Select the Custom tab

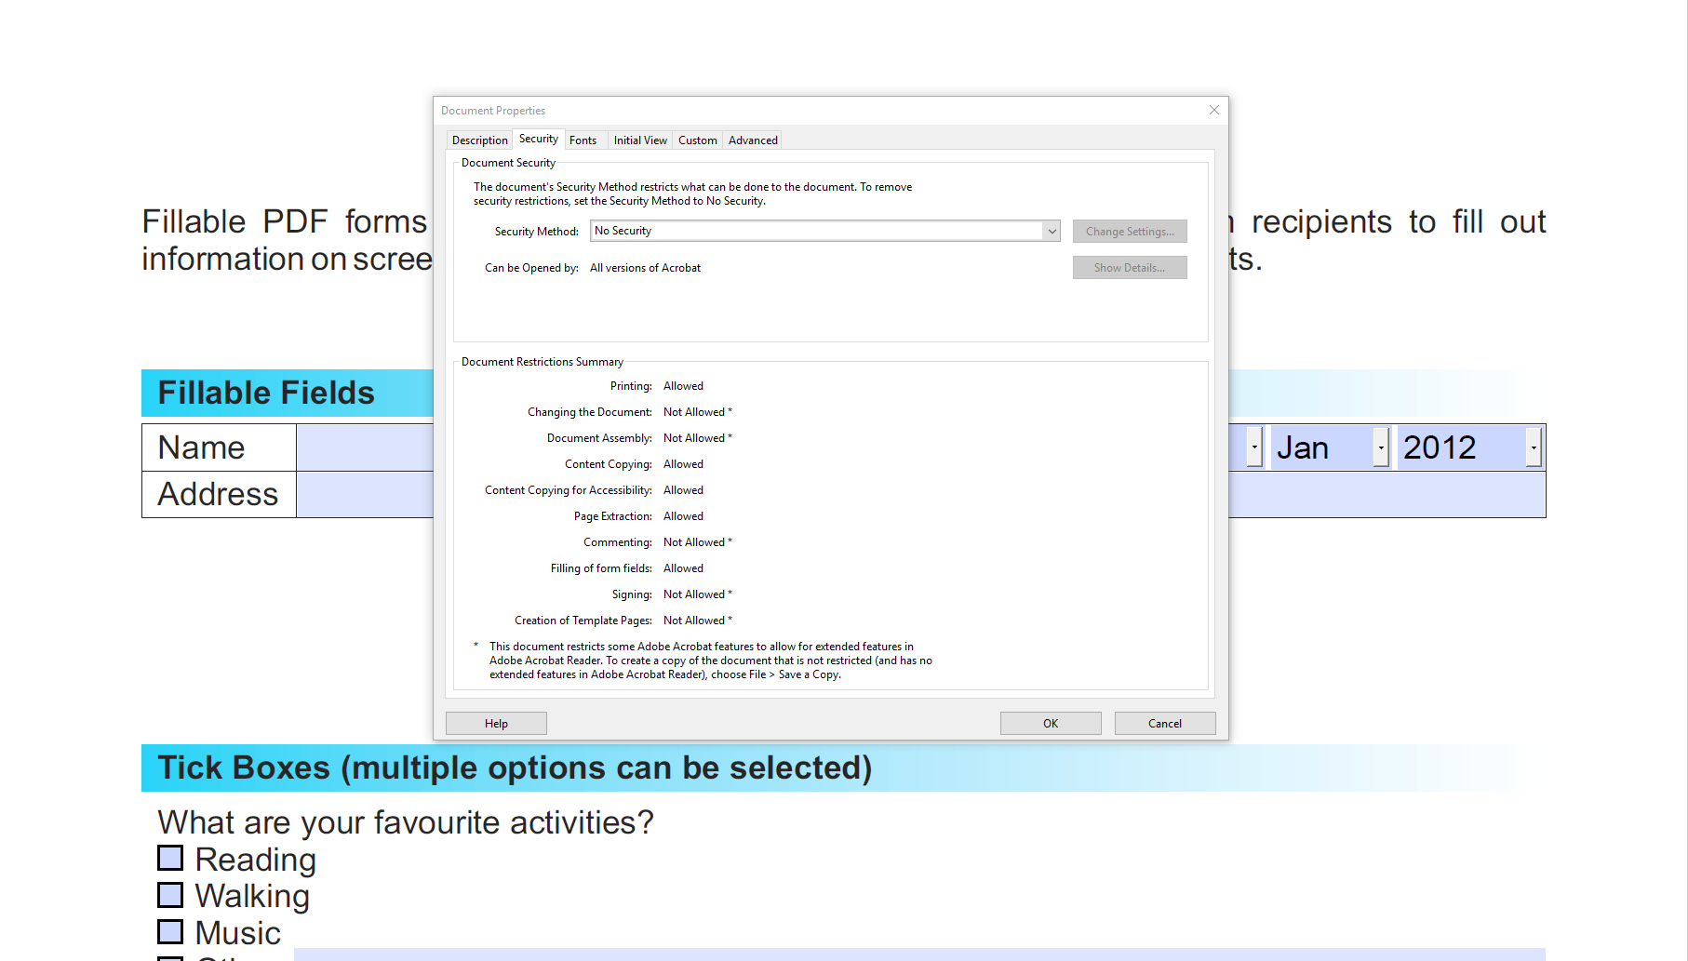click(697, 140)
